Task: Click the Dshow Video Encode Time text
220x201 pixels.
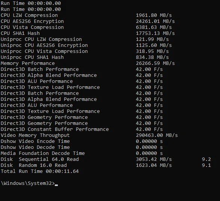Action: (x=35, y=141)
